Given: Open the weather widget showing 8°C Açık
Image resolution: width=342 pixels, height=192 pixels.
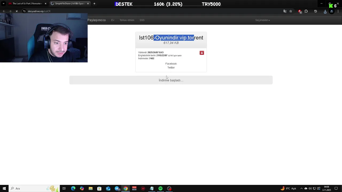Looking at the screenshot, I should [x=288, y=189].
